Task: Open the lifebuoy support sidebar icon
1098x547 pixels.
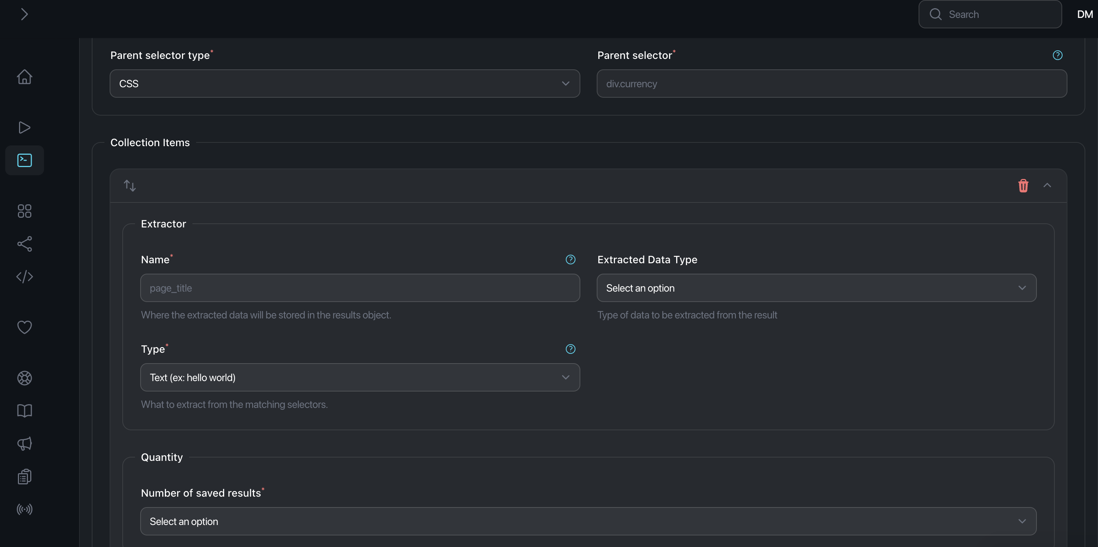Action: (x=24, y=378)
